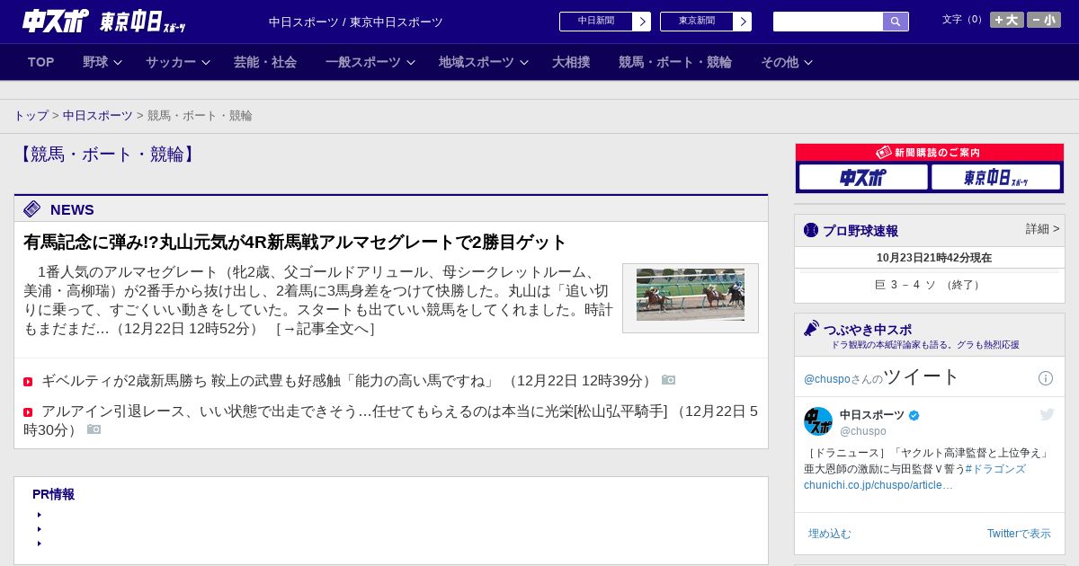Open プロ野球速報 heading link
The height and width of the screenshot is (566, 1079).
pos(861,231)
